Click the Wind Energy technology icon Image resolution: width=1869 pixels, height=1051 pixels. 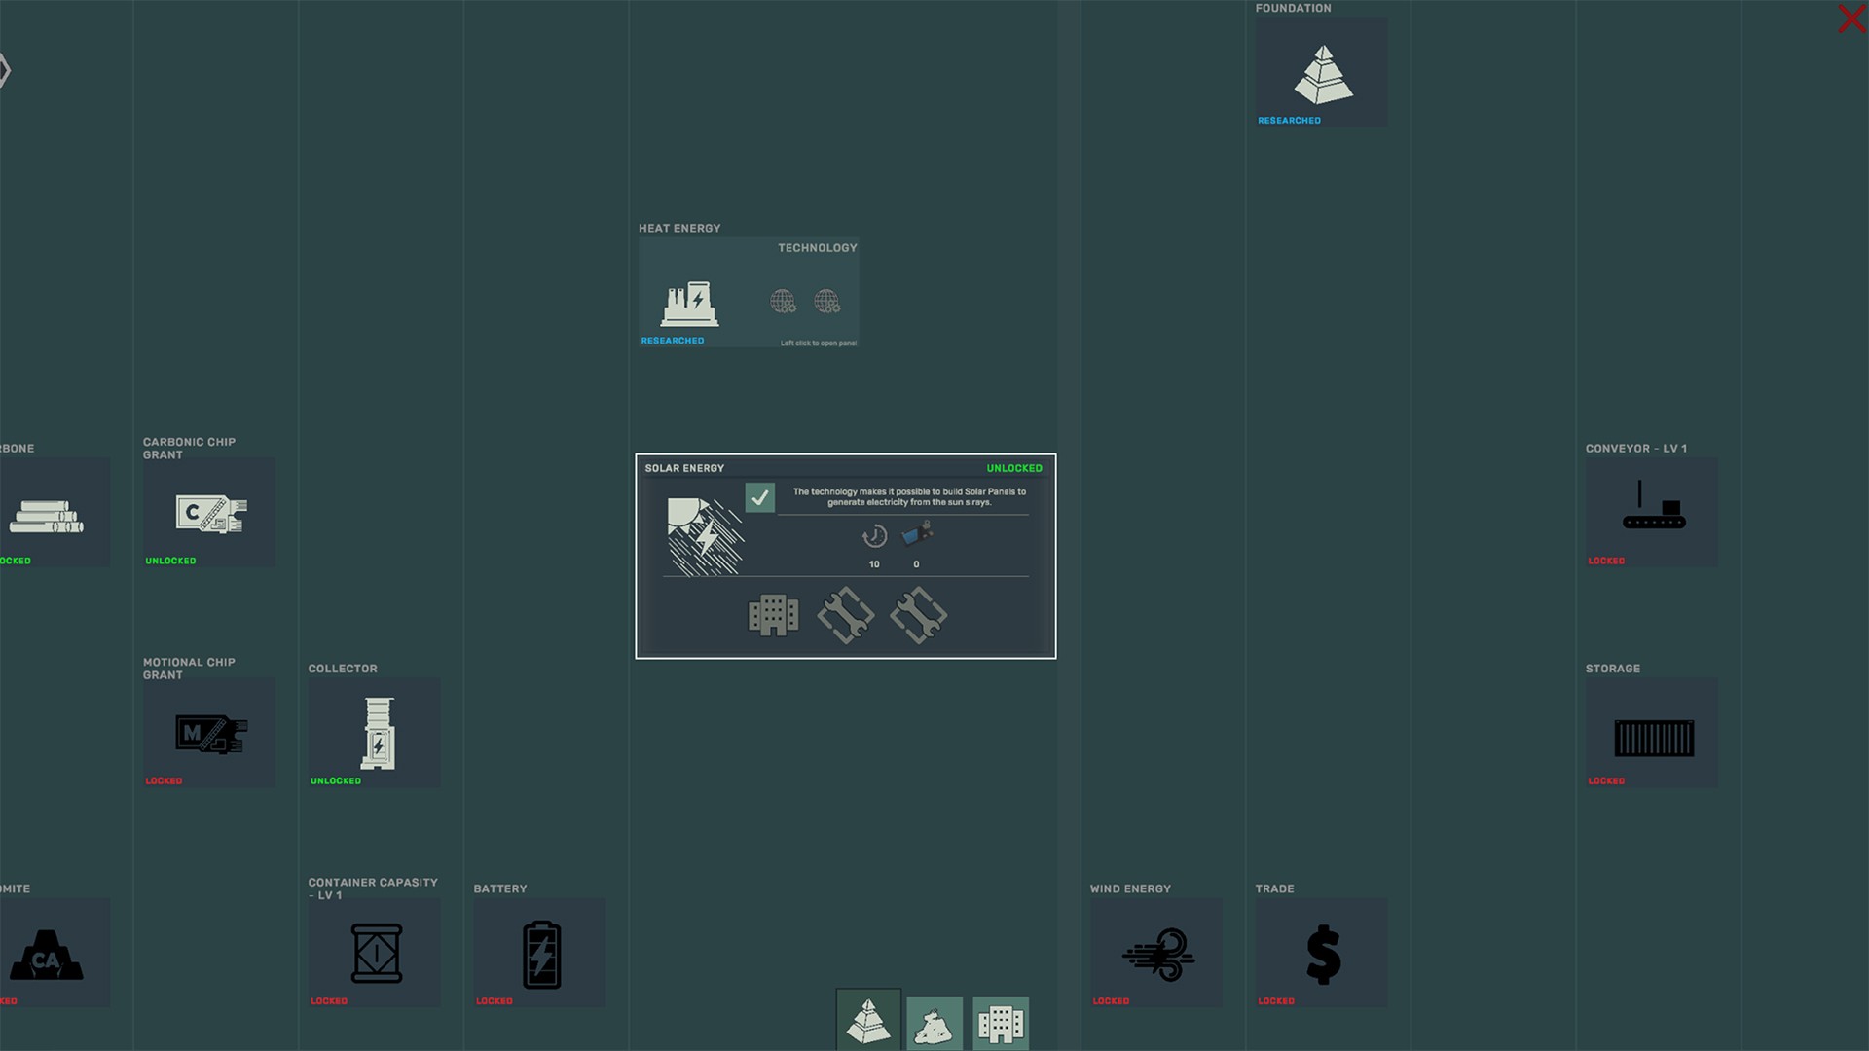(1157, 954)
